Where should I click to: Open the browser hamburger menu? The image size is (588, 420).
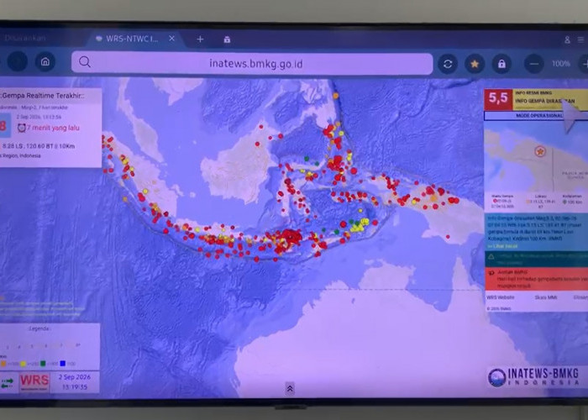click(581, 39)
